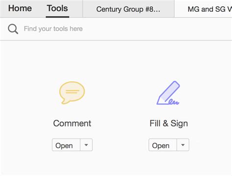The height and width of the screenshot is (176, 232).
Task: Click the text lines inside Comment bubble icon
Action: 72,91
